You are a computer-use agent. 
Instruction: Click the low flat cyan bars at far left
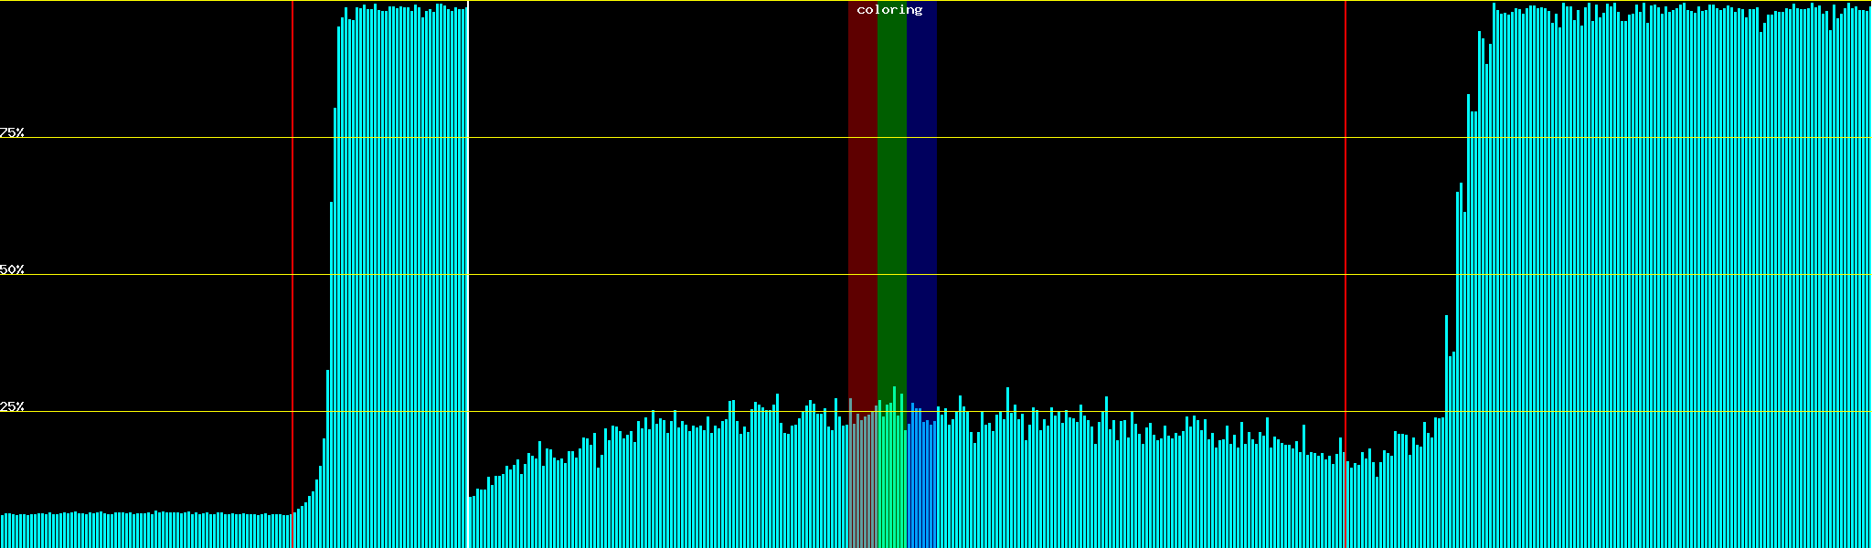(146, 531)
